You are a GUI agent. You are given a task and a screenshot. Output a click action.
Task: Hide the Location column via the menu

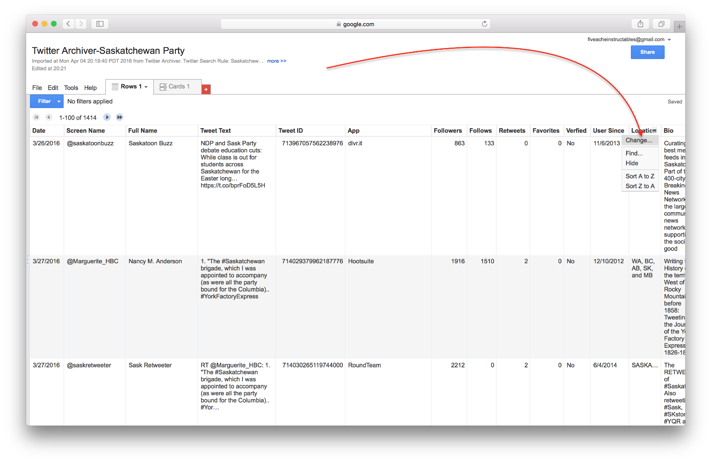tap(633, 163)
